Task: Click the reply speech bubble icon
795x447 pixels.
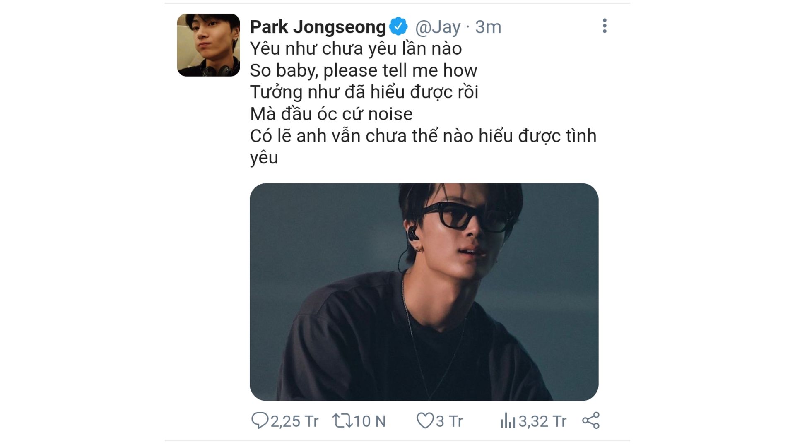Action: point(260,421)
